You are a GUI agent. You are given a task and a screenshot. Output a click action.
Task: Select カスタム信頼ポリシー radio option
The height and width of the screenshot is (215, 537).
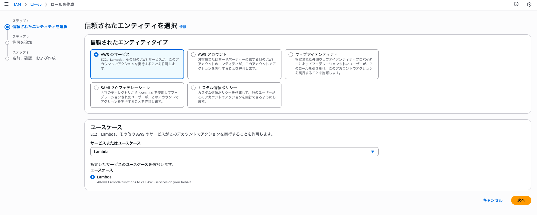point(193,88)
